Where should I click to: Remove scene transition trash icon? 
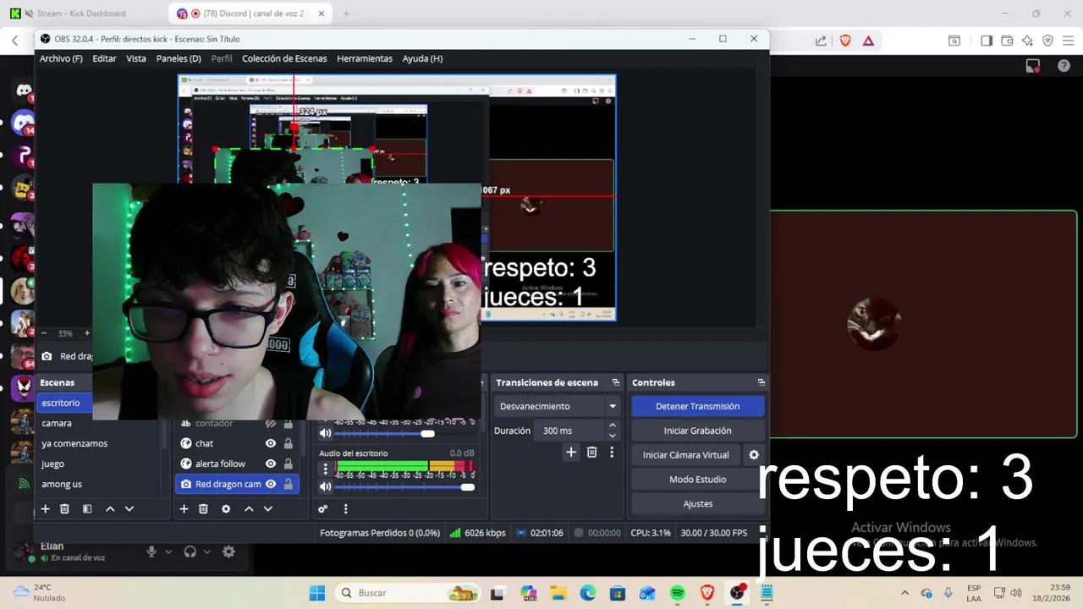coord(592,453)
